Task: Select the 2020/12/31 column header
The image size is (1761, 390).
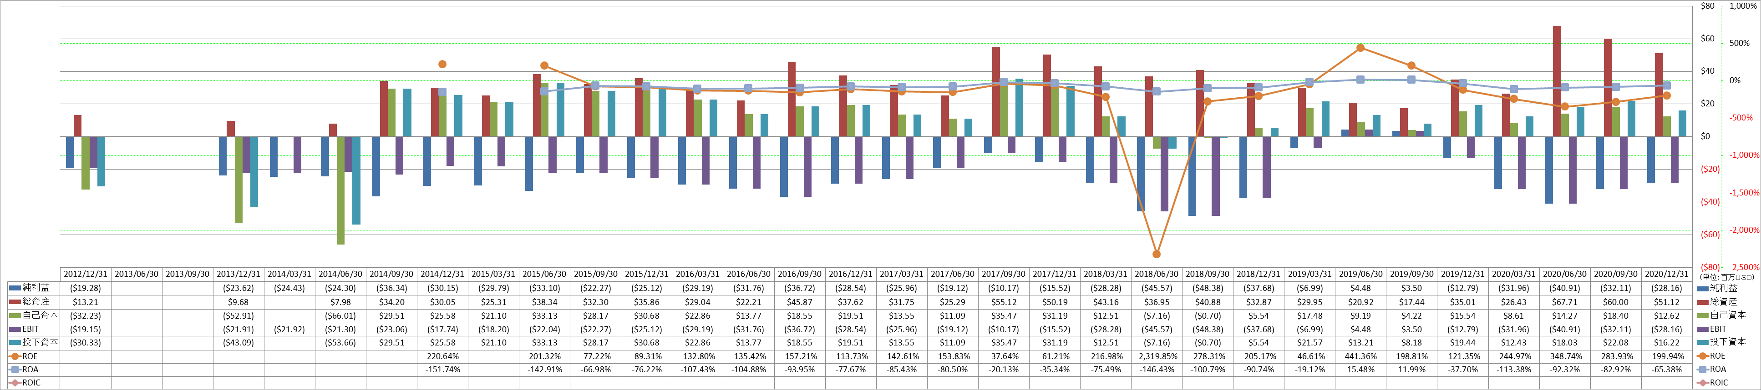Action: tap(1667, 275)
